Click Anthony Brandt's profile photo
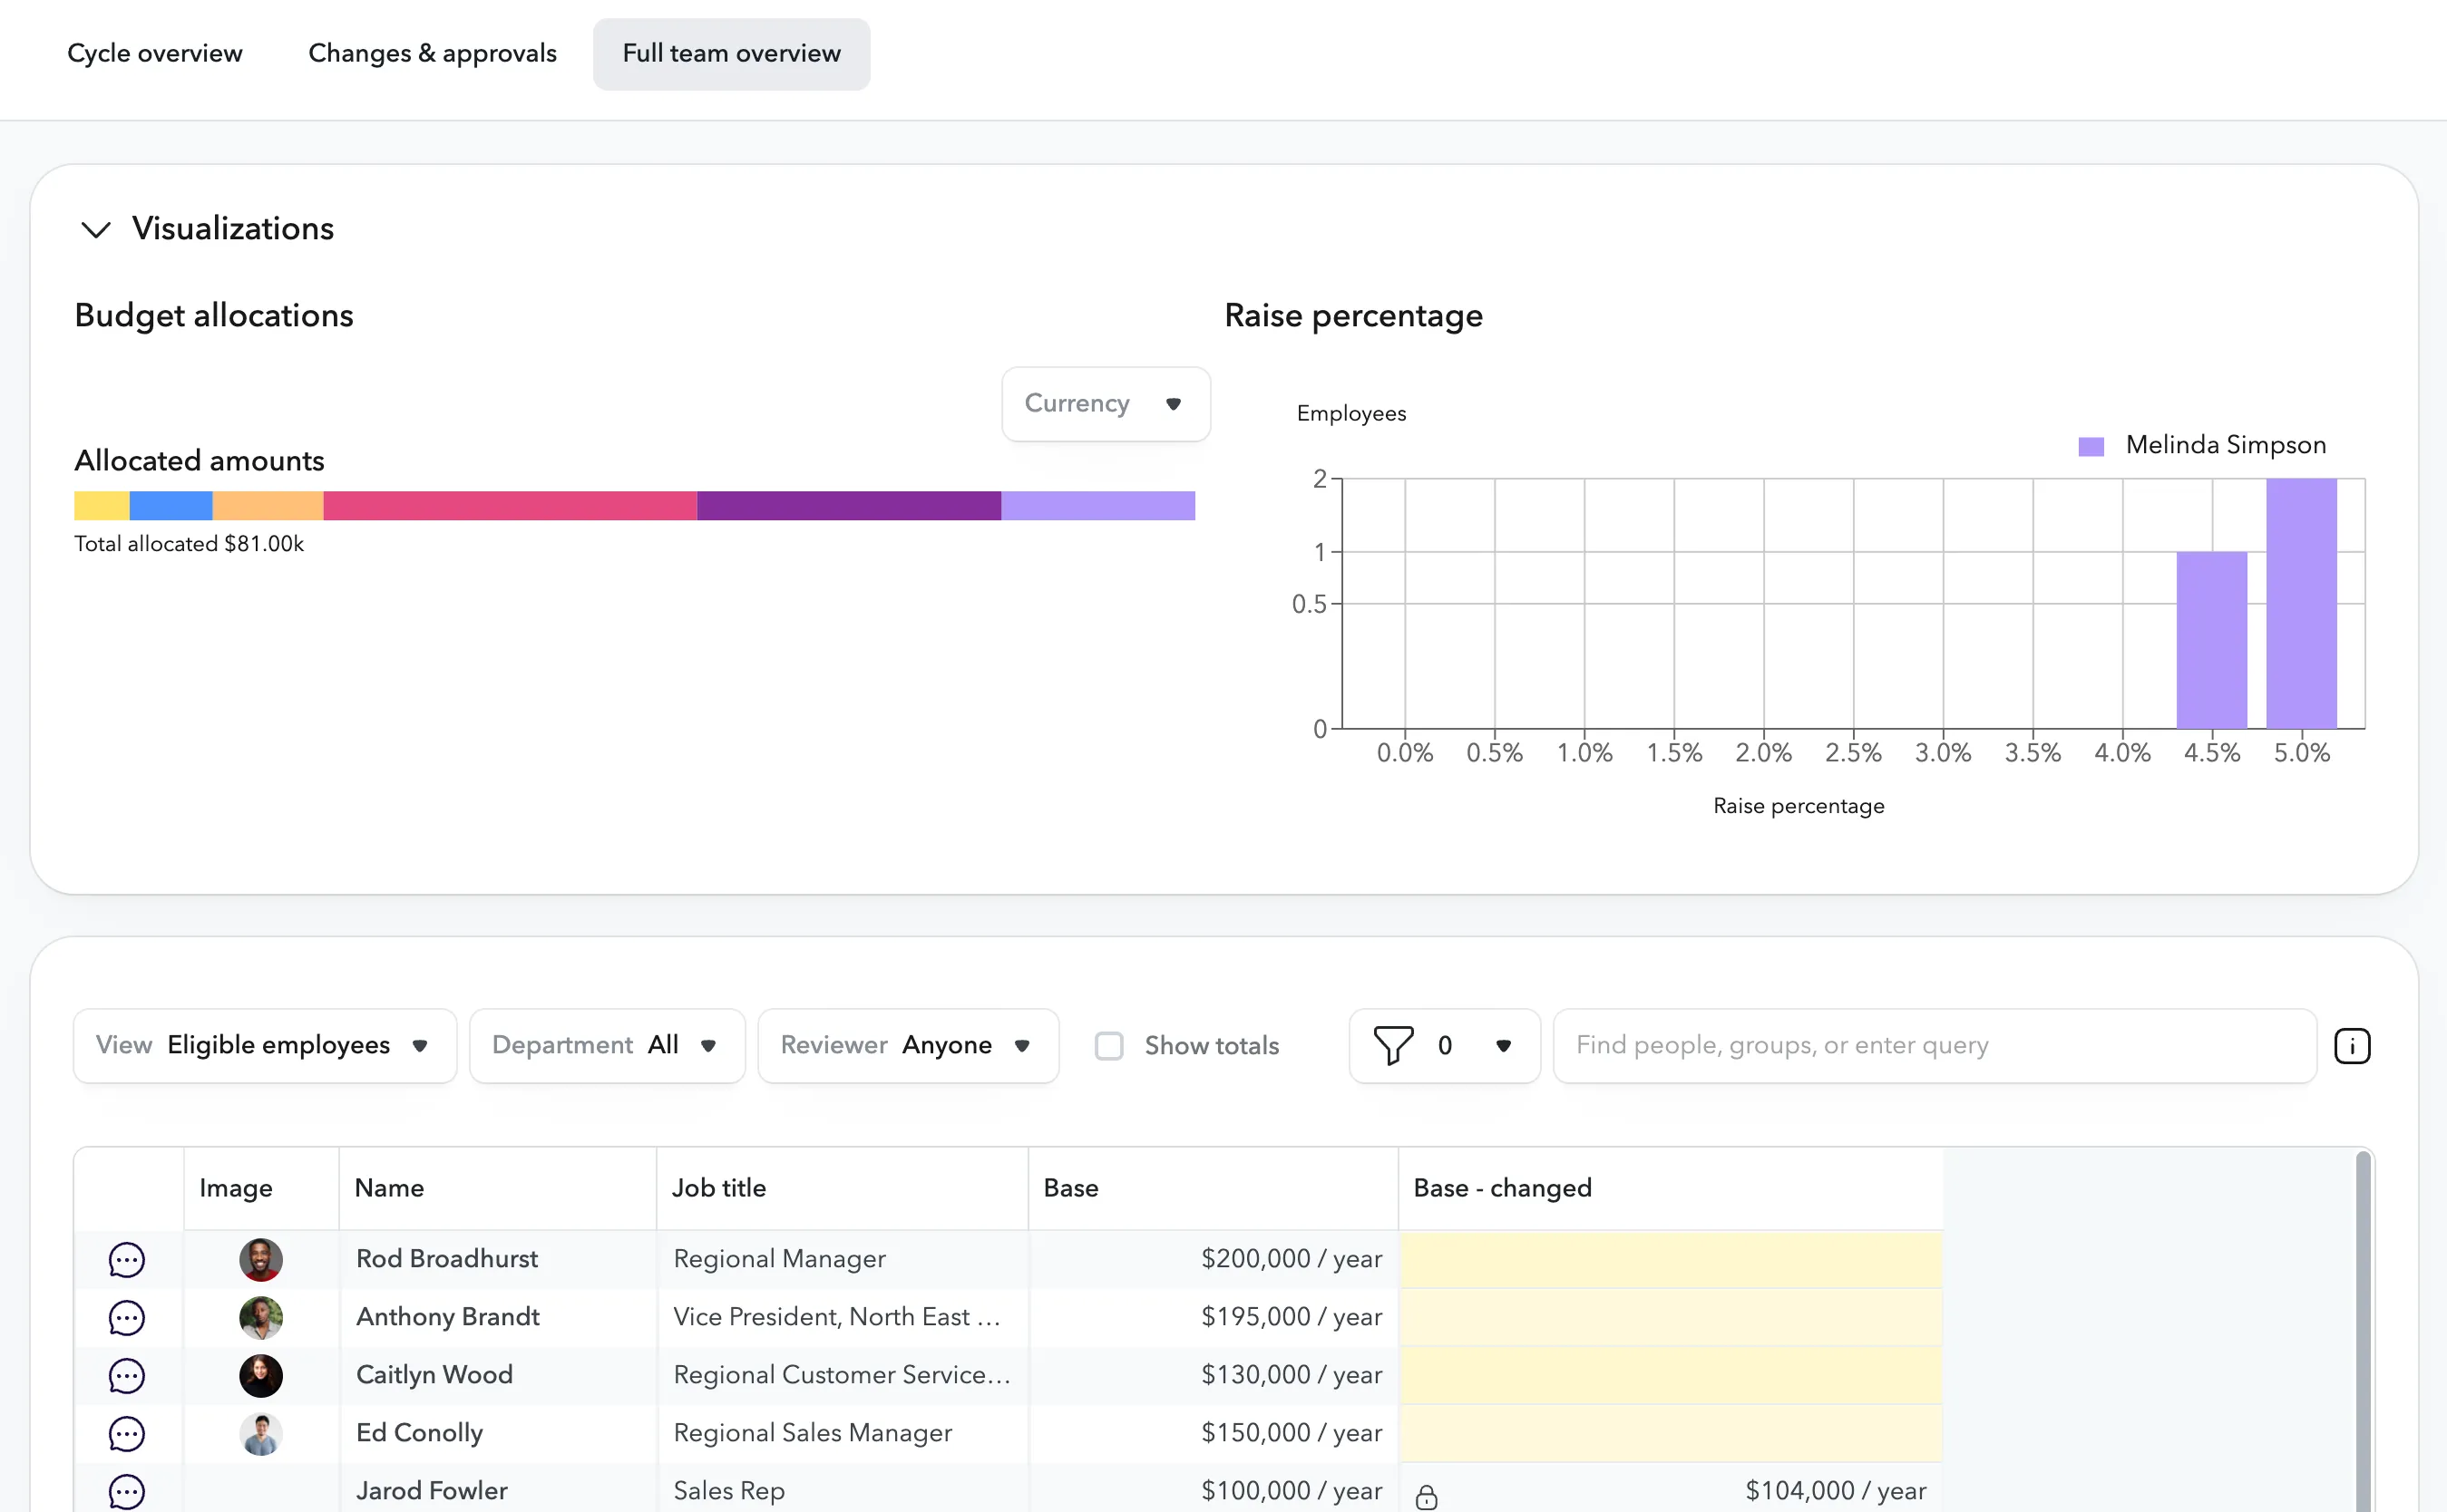 [x=261, y=1318]
